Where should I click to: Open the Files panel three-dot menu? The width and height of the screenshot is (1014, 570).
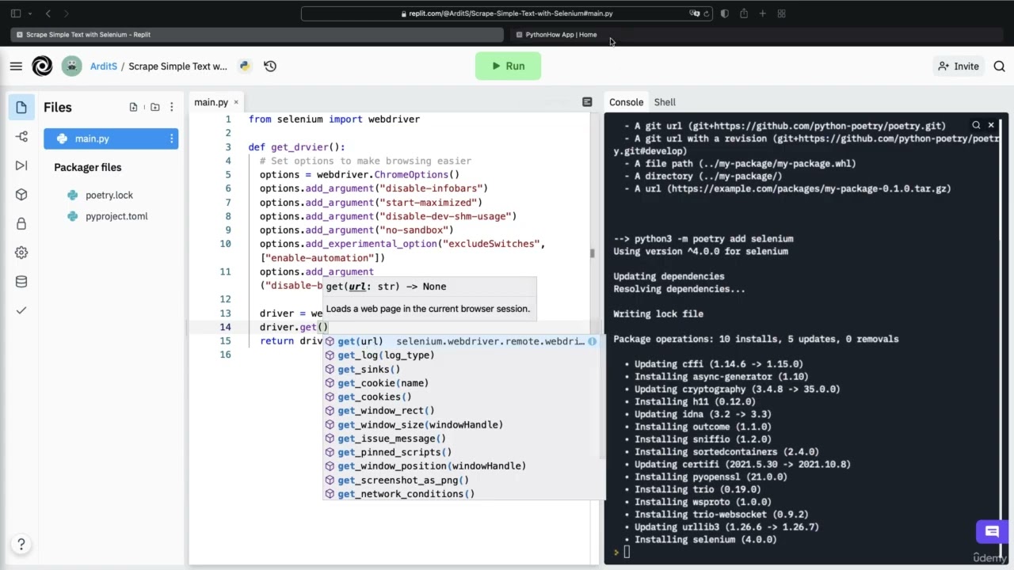(171, 107)
